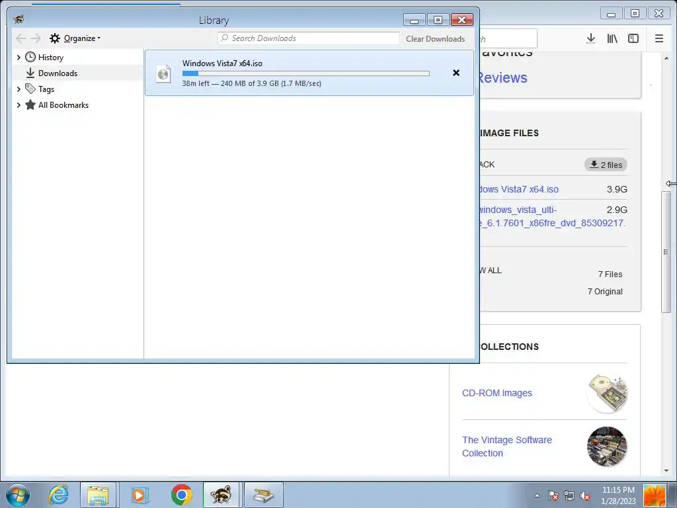Select History in the Library sidebar

(x=50, y=58)
